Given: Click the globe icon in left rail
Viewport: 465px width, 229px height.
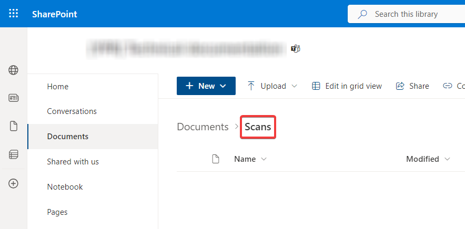Looking at the screenshot, I should click(14, 70).
